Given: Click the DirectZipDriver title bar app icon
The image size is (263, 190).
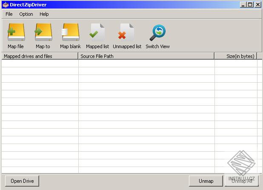Looking at the screenshot, I should click(x=6, y=5).
